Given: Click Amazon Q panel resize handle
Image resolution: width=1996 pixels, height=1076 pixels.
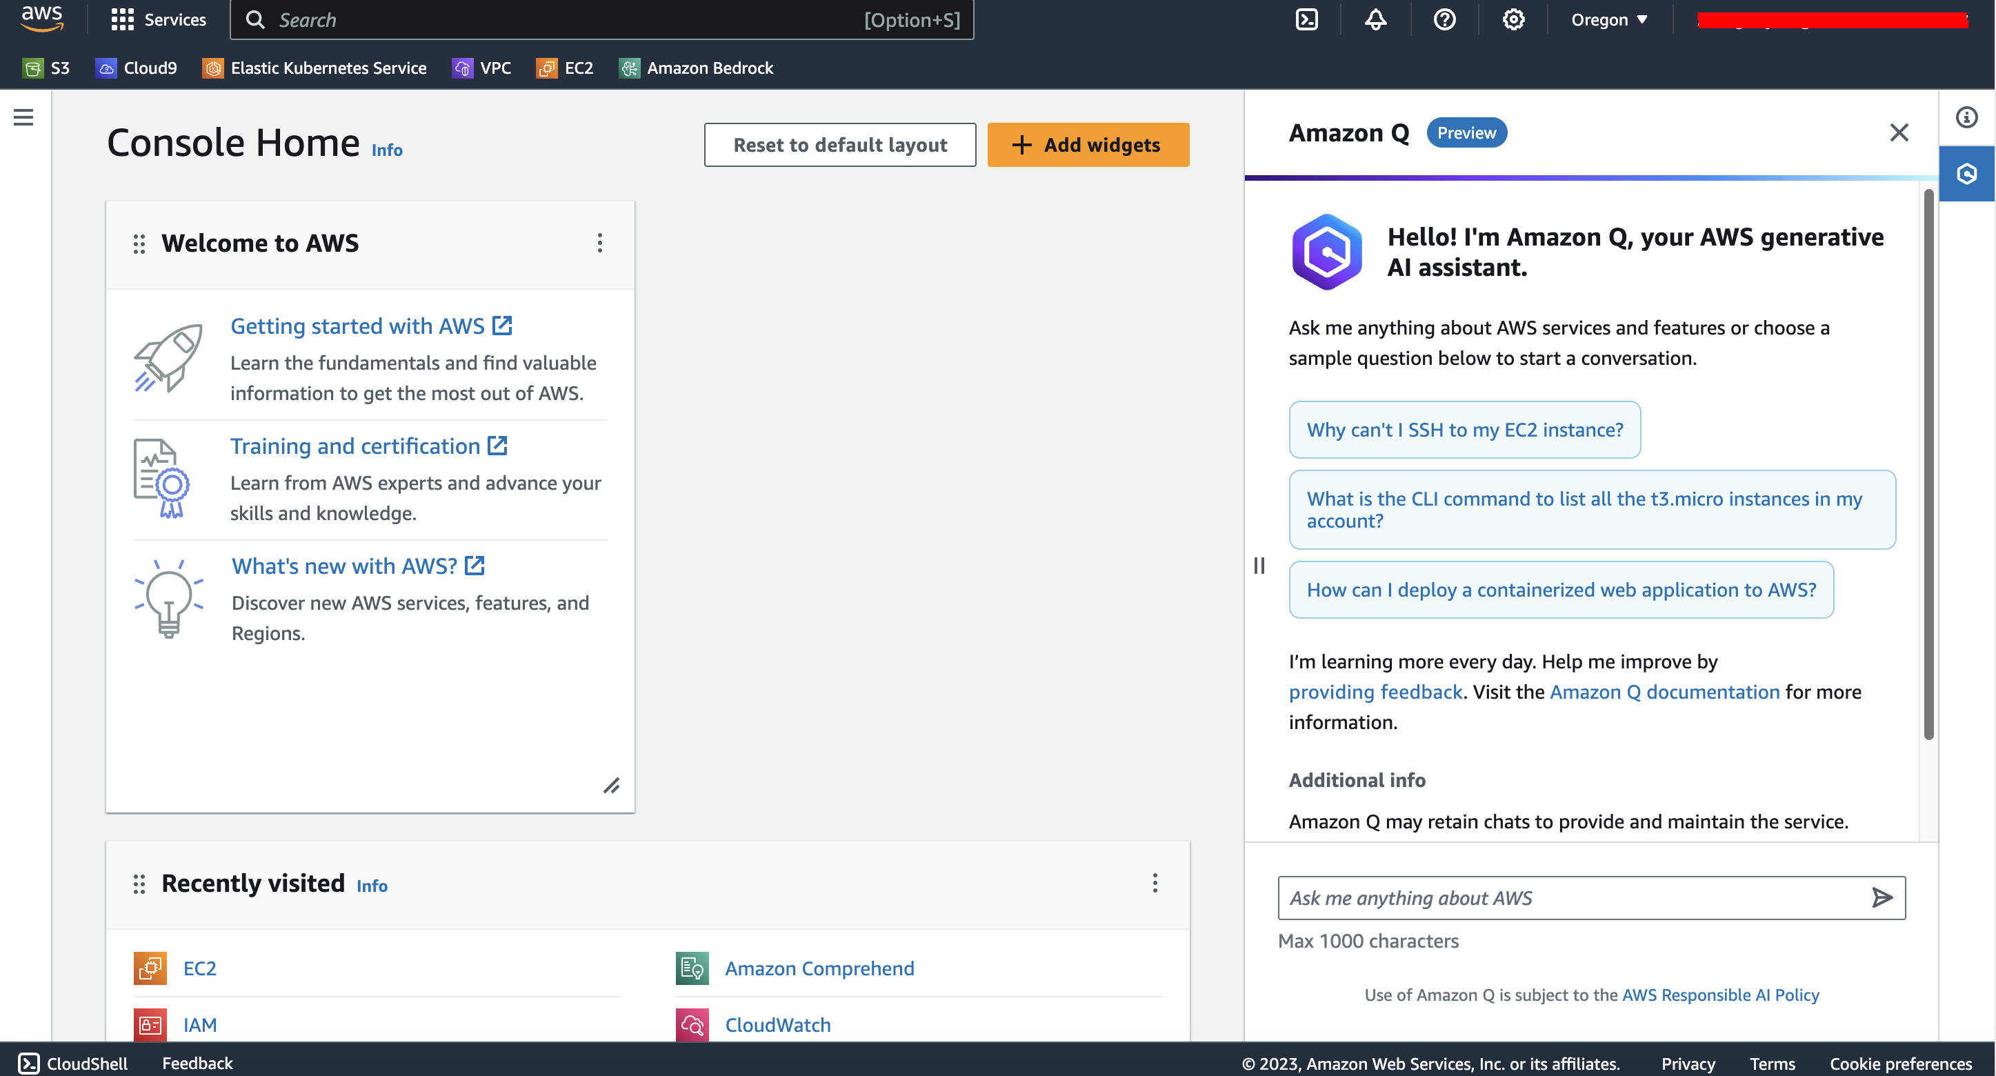Looking at the screenshot, I should coord(1259,566).
